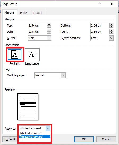Open the Help question mark
This screenshot has height=145, width=119.
(x=100, y=4)
